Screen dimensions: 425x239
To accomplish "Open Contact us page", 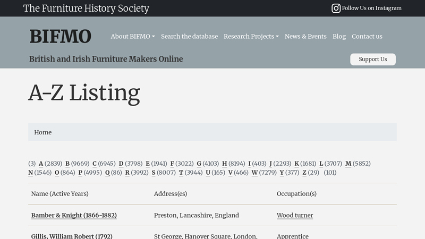I will click(x=367, y=36).
